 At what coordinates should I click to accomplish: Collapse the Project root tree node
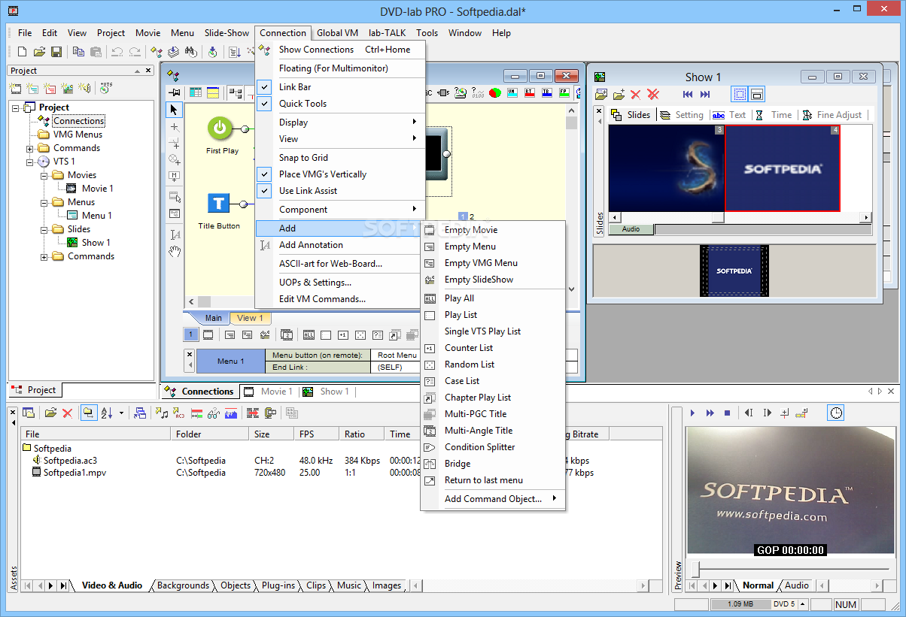point(17,107)
